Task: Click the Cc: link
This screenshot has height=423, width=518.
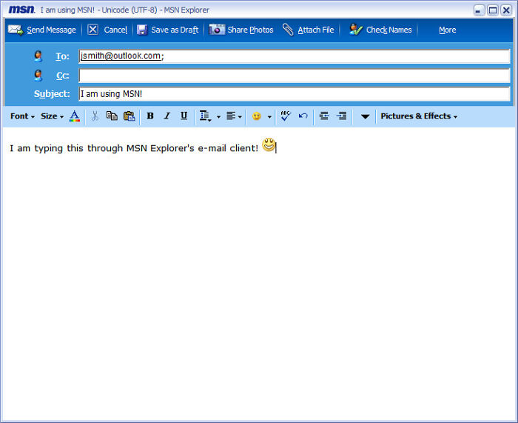Action: pyautogui.click(x=63, y=76)
